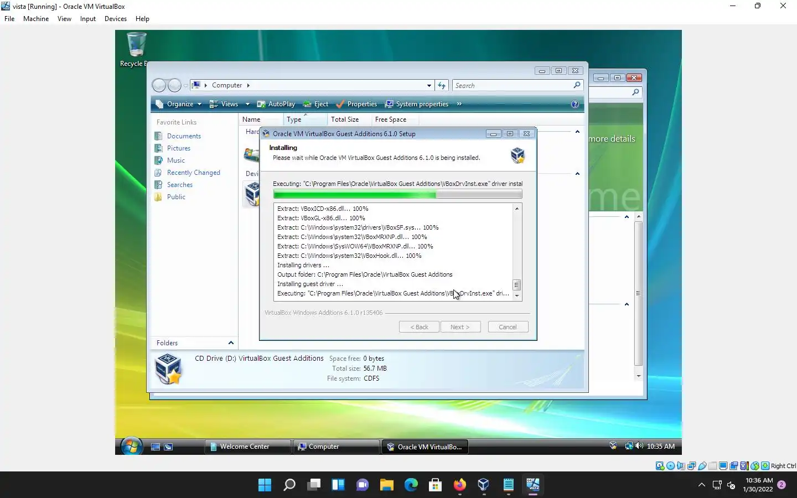797x498 pixels.
Task: Click the VirtualBox Guest Additions tray icon in Vista
Action: click(x=613, y=446)
